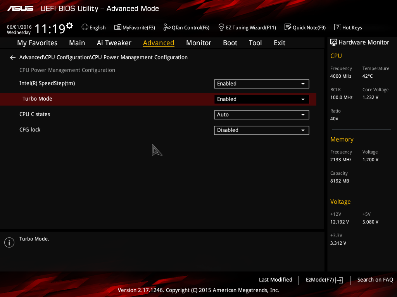This screenshot has height=297, width=397.
Task: Click Qfan Control(F6) label
Action: [190, 27]
